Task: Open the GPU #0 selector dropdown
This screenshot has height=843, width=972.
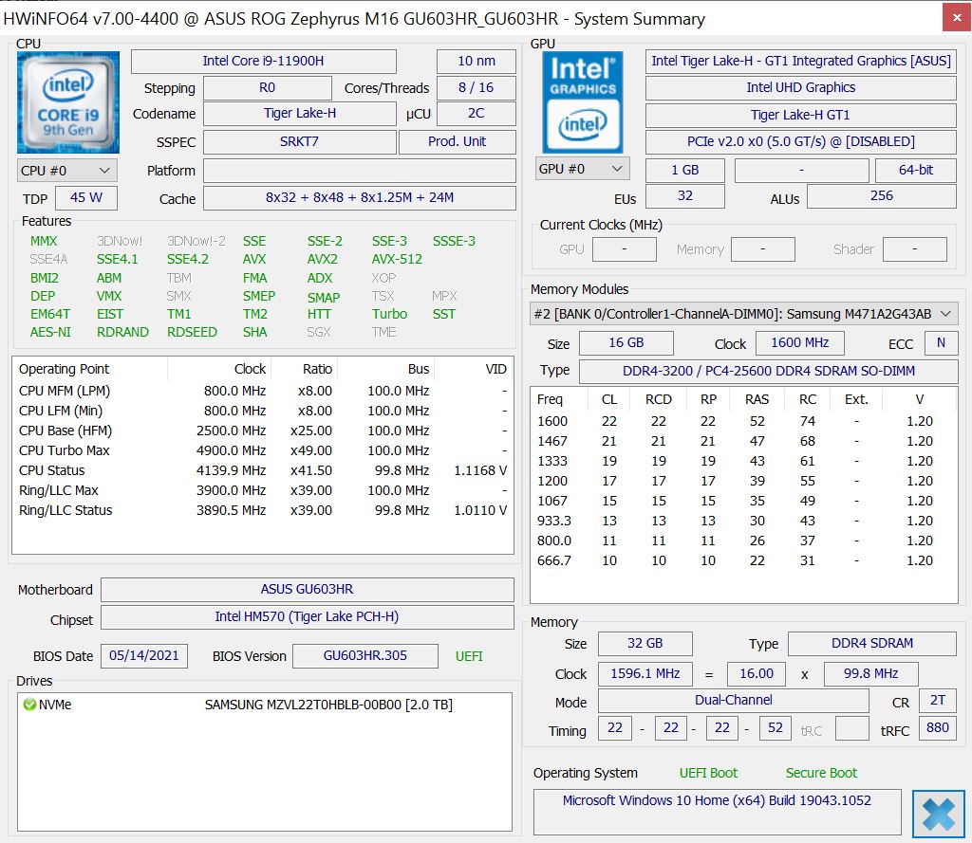Action: [583, 169]
